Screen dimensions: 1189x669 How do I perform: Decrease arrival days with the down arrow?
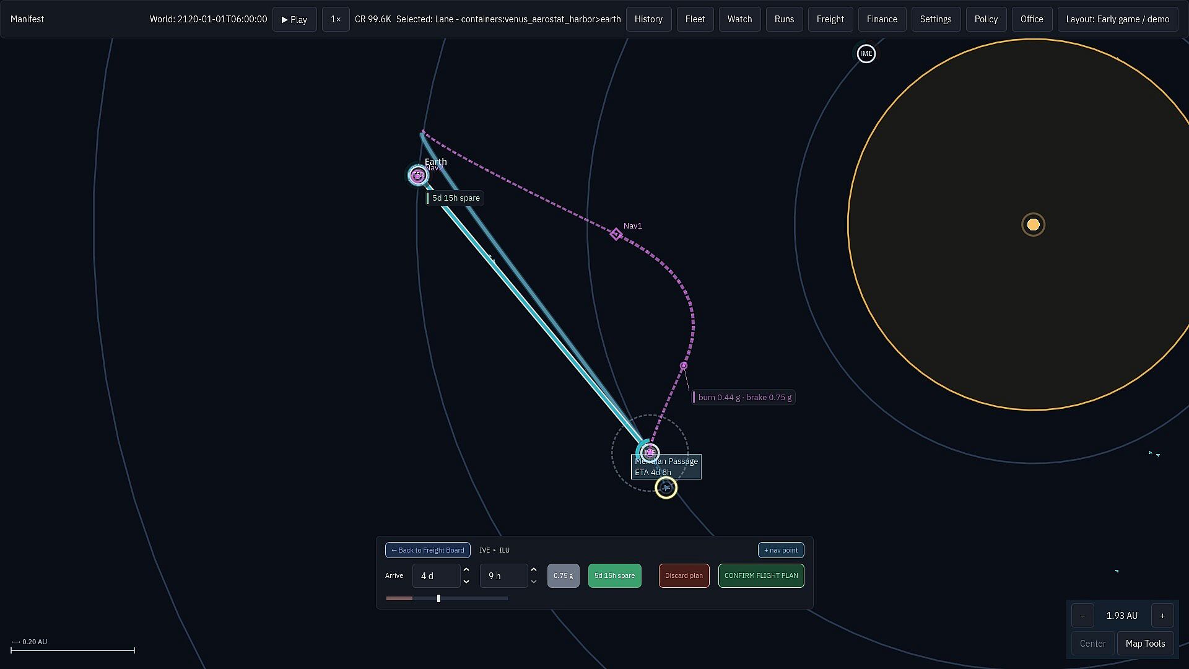tap(466, 582)
